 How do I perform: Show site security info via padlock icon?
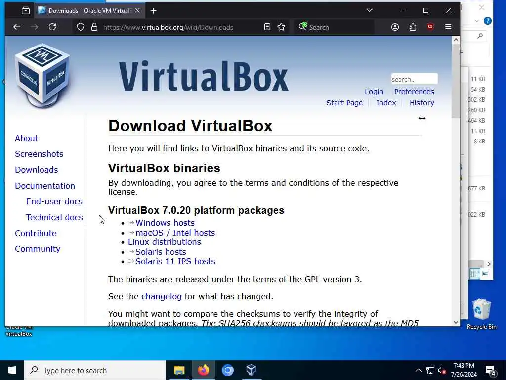[x=94, y=27]
